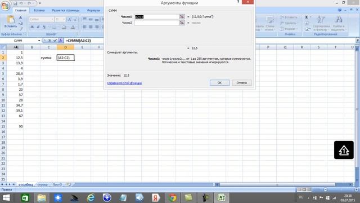
Task: Activate the Format Painter brush icon
Action: (x=21, y=29)
